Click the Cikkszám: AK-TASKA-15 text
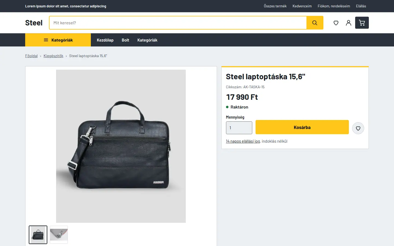Screen dimensions: 394x246 click(245, 87)
